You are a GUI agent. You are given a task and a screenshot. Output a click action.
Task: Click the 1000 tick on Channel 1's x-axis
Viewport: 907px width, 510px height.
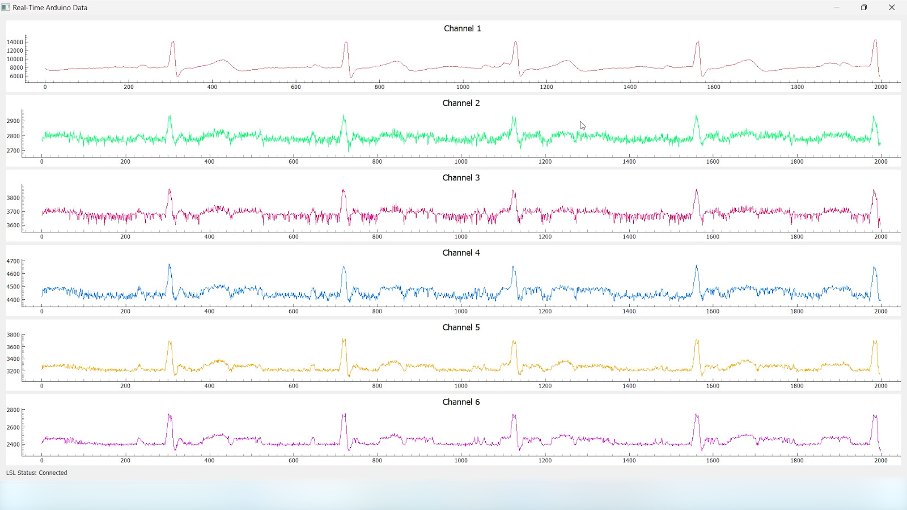tap(463, 87)
